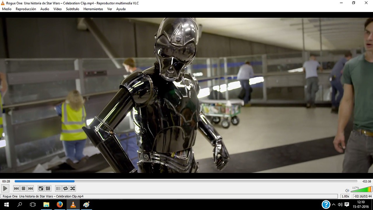
Task: Open the Ayuda menu
Action: pos(121,9)
